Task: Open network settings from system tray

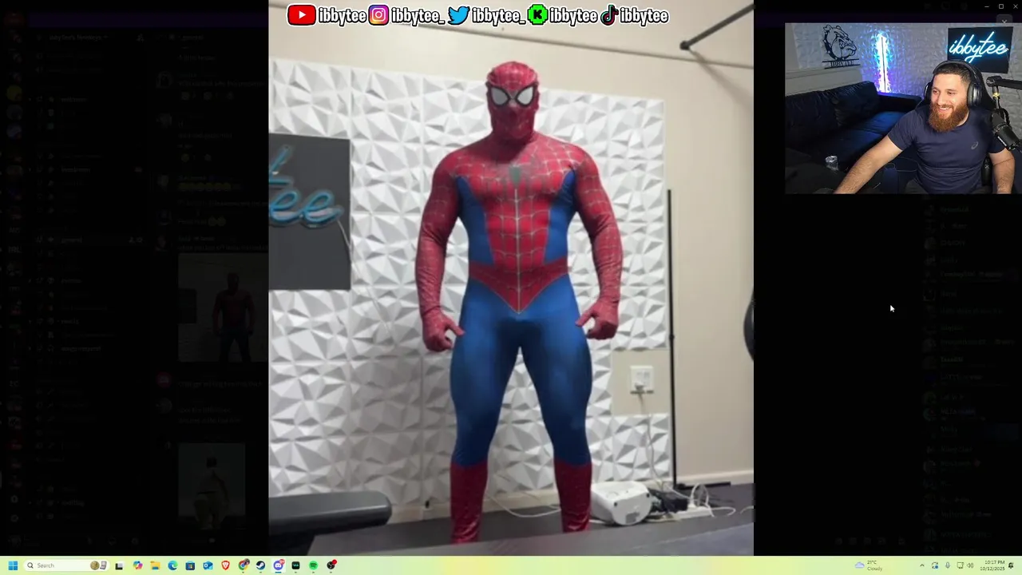Action: [x=960, y=565]
